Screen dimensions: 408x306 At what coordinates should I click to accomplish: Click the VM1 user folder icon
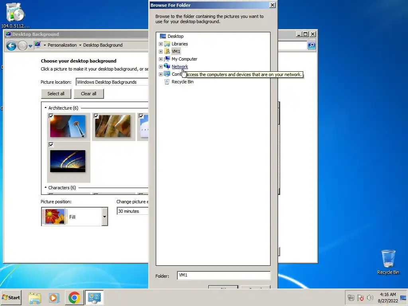click(x=167, y=51)
